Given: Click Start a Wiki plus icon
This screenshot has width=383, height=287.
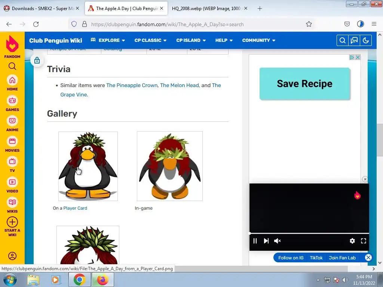Looking at the screenshot, I should click(x=12, y=222).
